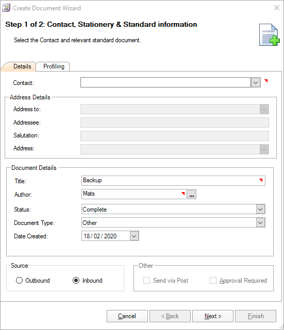The image size is (284, 330).
Task: Open the Date Created calendar dropdown
Action: point(134,236)
